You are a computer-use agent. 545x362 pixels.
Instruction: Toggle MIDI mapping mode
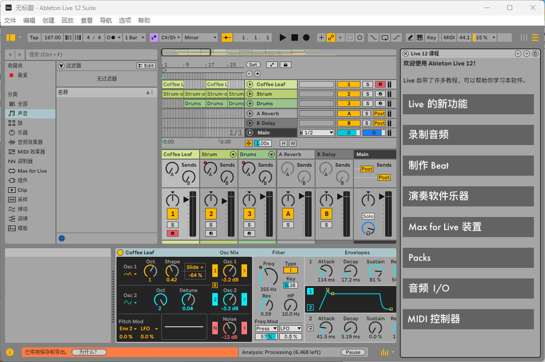(x=449, y=37)
